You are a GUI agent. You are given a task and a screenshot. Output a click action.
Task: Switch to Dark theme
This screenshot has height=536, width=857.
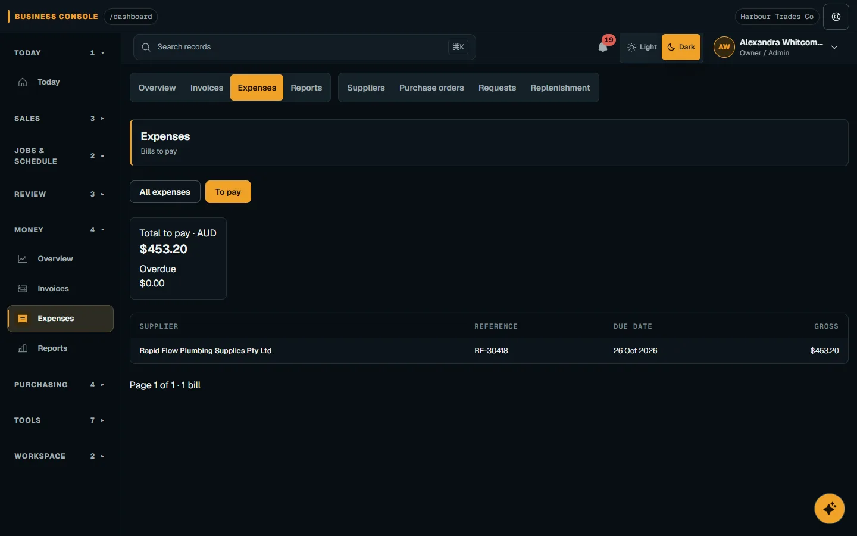(681, 47)
